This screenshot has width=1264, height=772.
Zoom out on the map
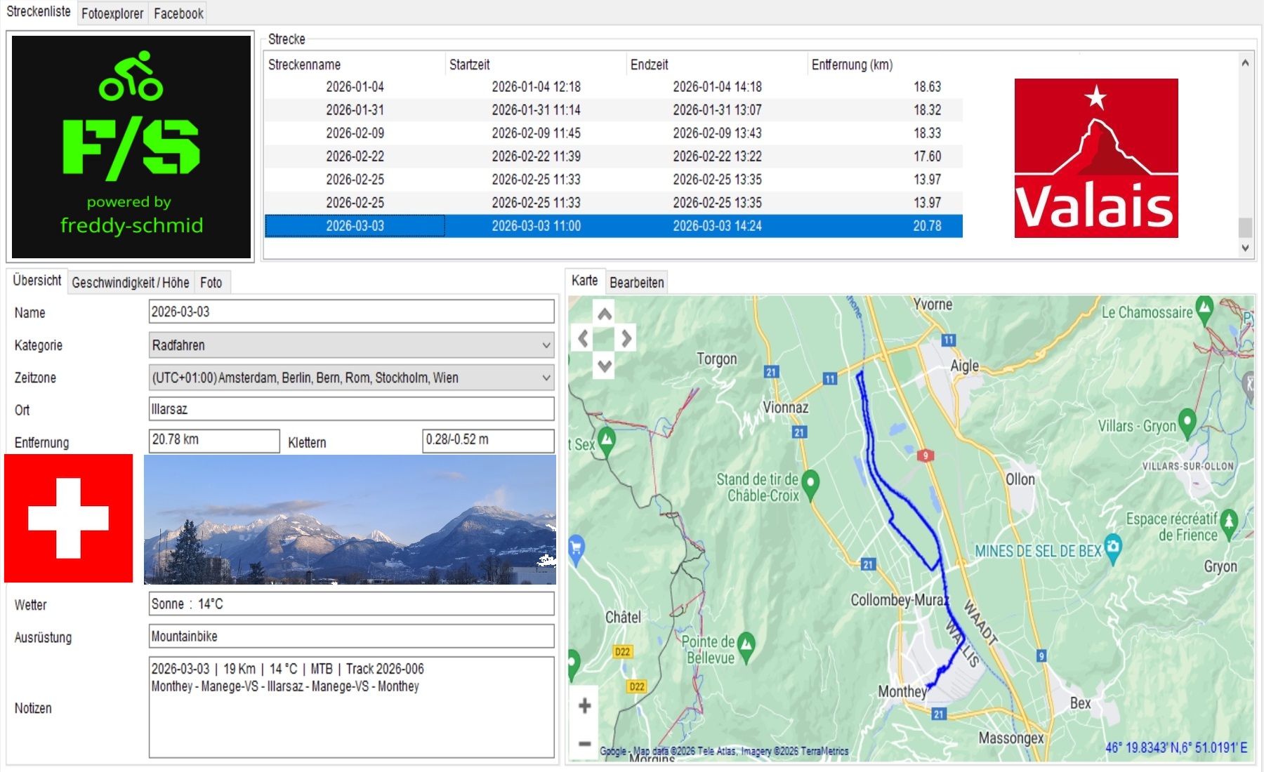point(584,743)
